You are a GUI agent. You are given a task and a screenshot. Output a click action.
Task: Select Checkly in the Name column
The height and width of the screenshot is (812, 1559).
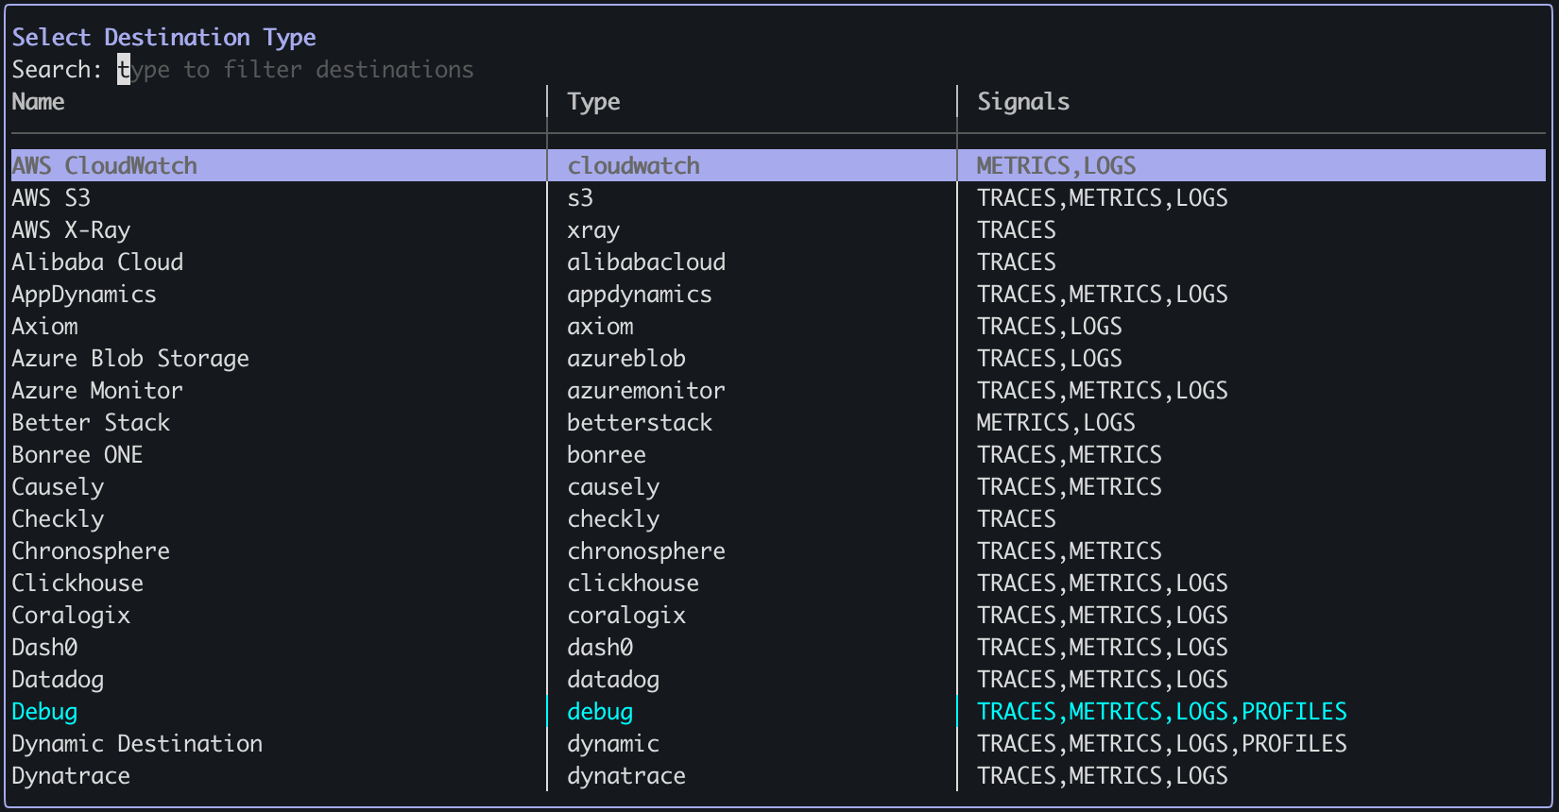click(58, 519)
